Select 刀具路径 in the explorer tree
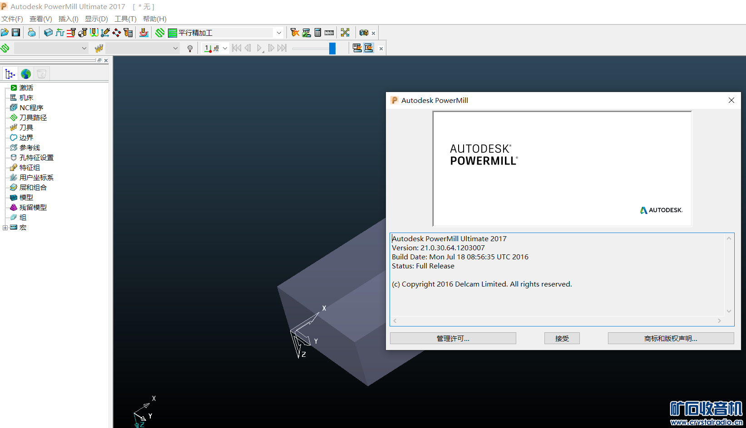The width and height of the screenshot is (746, 428). [33, 118]
